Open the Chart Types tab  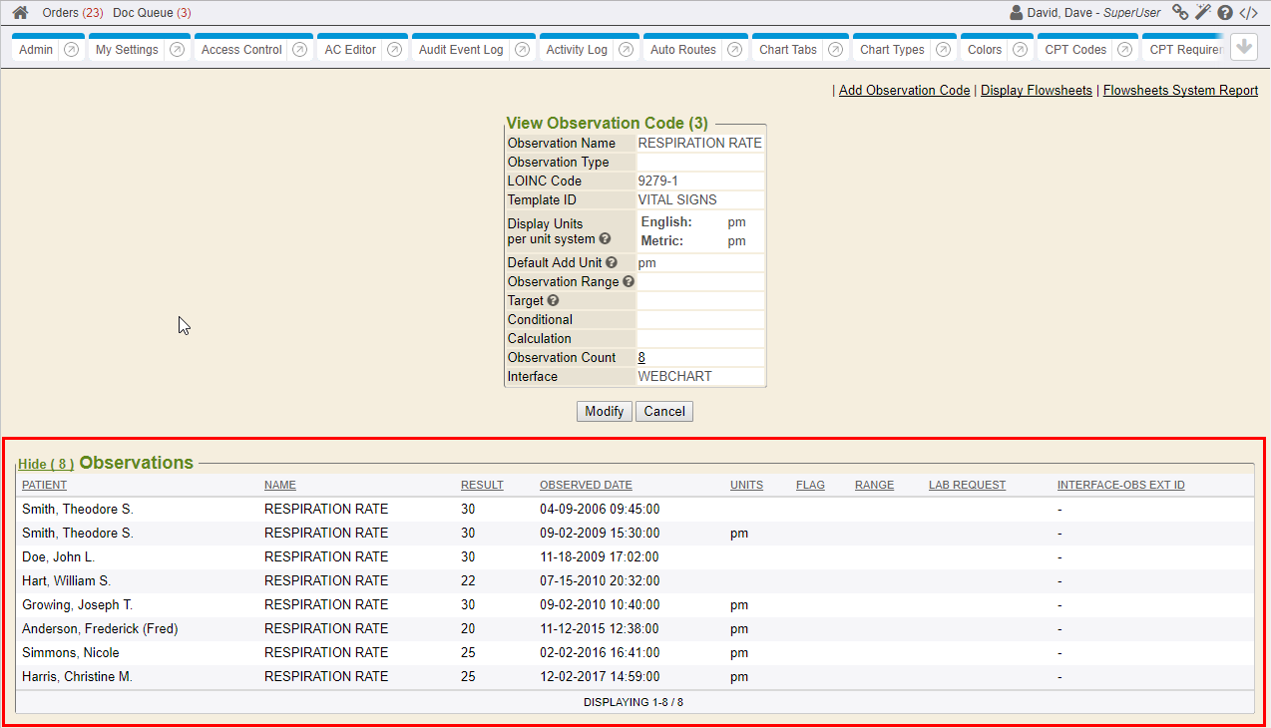(x=892, y=50)
